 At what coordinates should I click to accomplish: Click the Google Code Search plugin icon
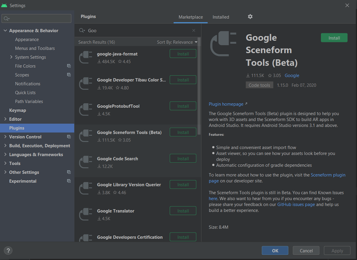pyautogui.click(x=86, y=162)
